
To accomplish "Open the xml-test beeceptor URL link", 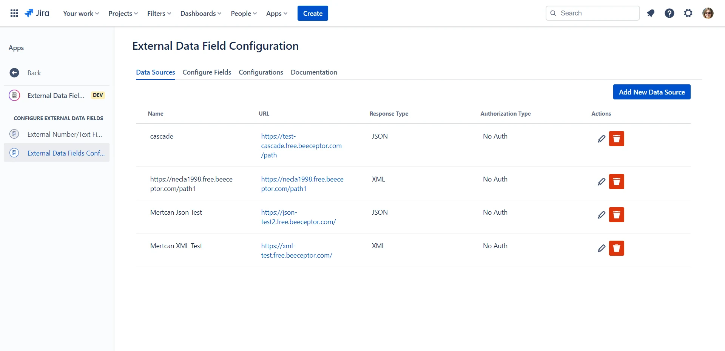I will [296, 250].
